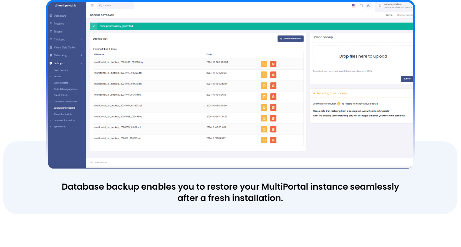Delete the backup dated 2024-10-15 00:01:26
This screenshot has width=461, height=247.
tap(273, 75)
